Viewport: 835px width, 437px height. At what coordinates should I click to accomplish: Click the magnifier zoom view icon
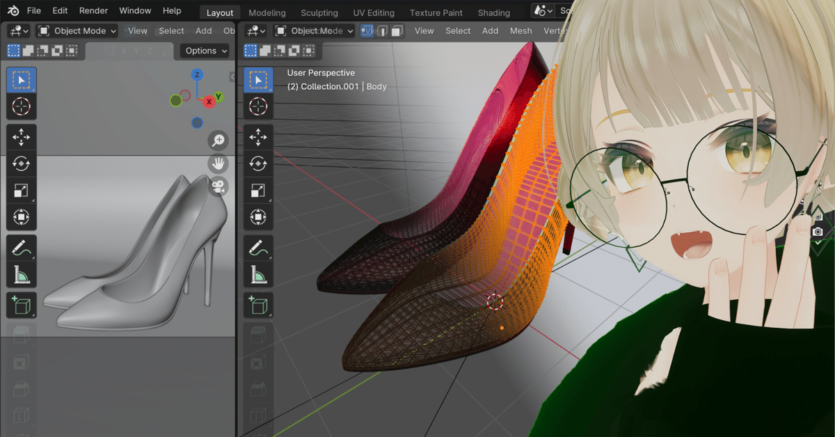pos(218,141)
